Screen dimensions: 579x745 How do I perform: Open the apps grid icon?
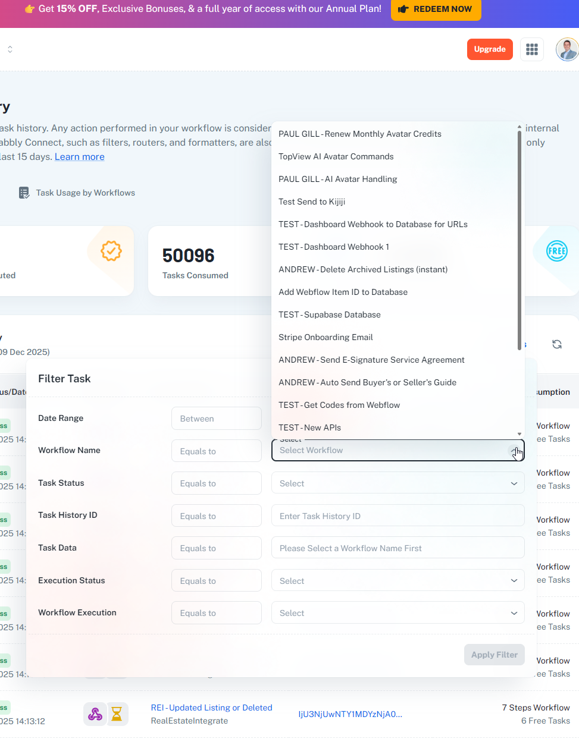[x=532, y=49]
